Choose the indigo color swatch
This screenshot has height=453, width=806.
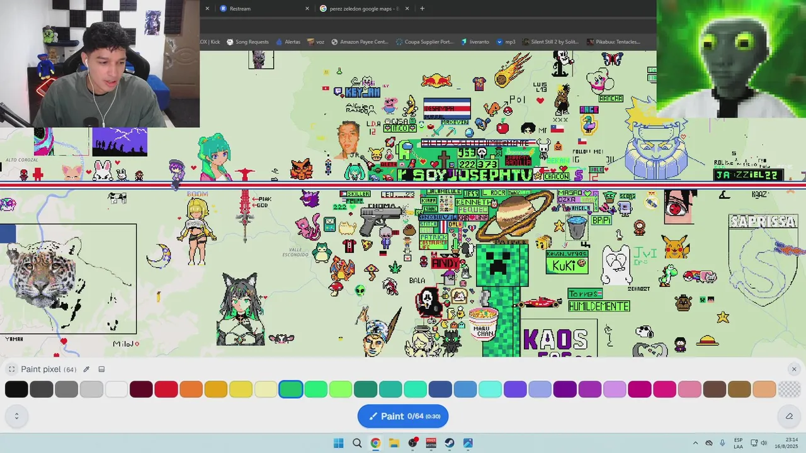point(515,389)
